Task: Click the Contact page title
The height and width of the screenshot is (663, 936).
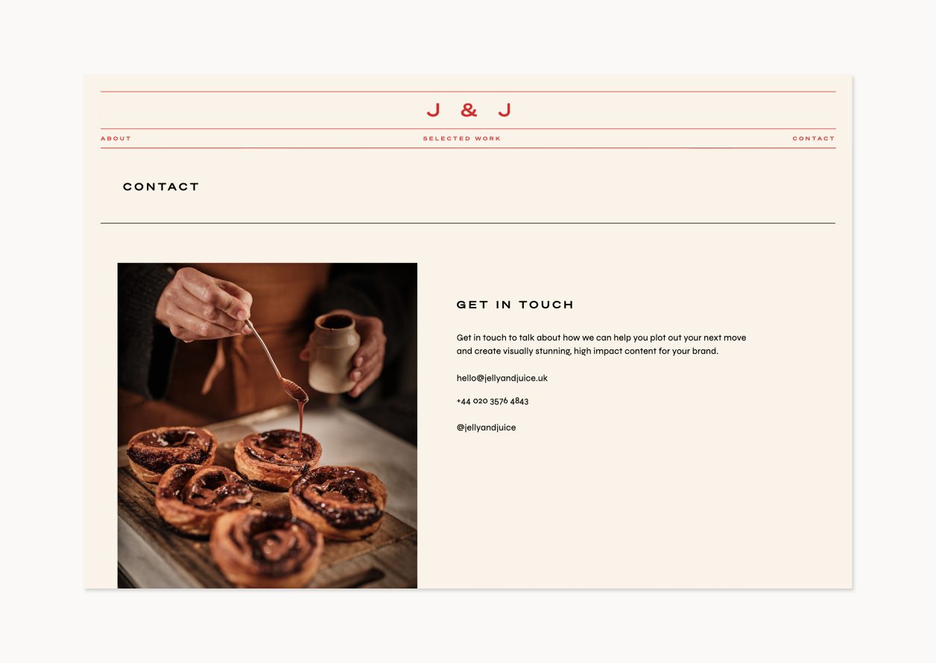Action: 161,187
